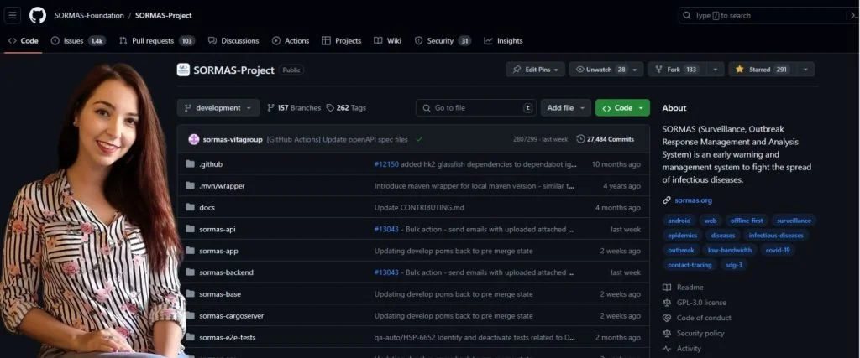Open the Security tab
The image size is (860, 358).
point(443,41)
